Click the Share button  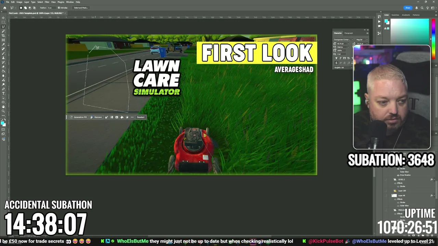click(408, 8)
